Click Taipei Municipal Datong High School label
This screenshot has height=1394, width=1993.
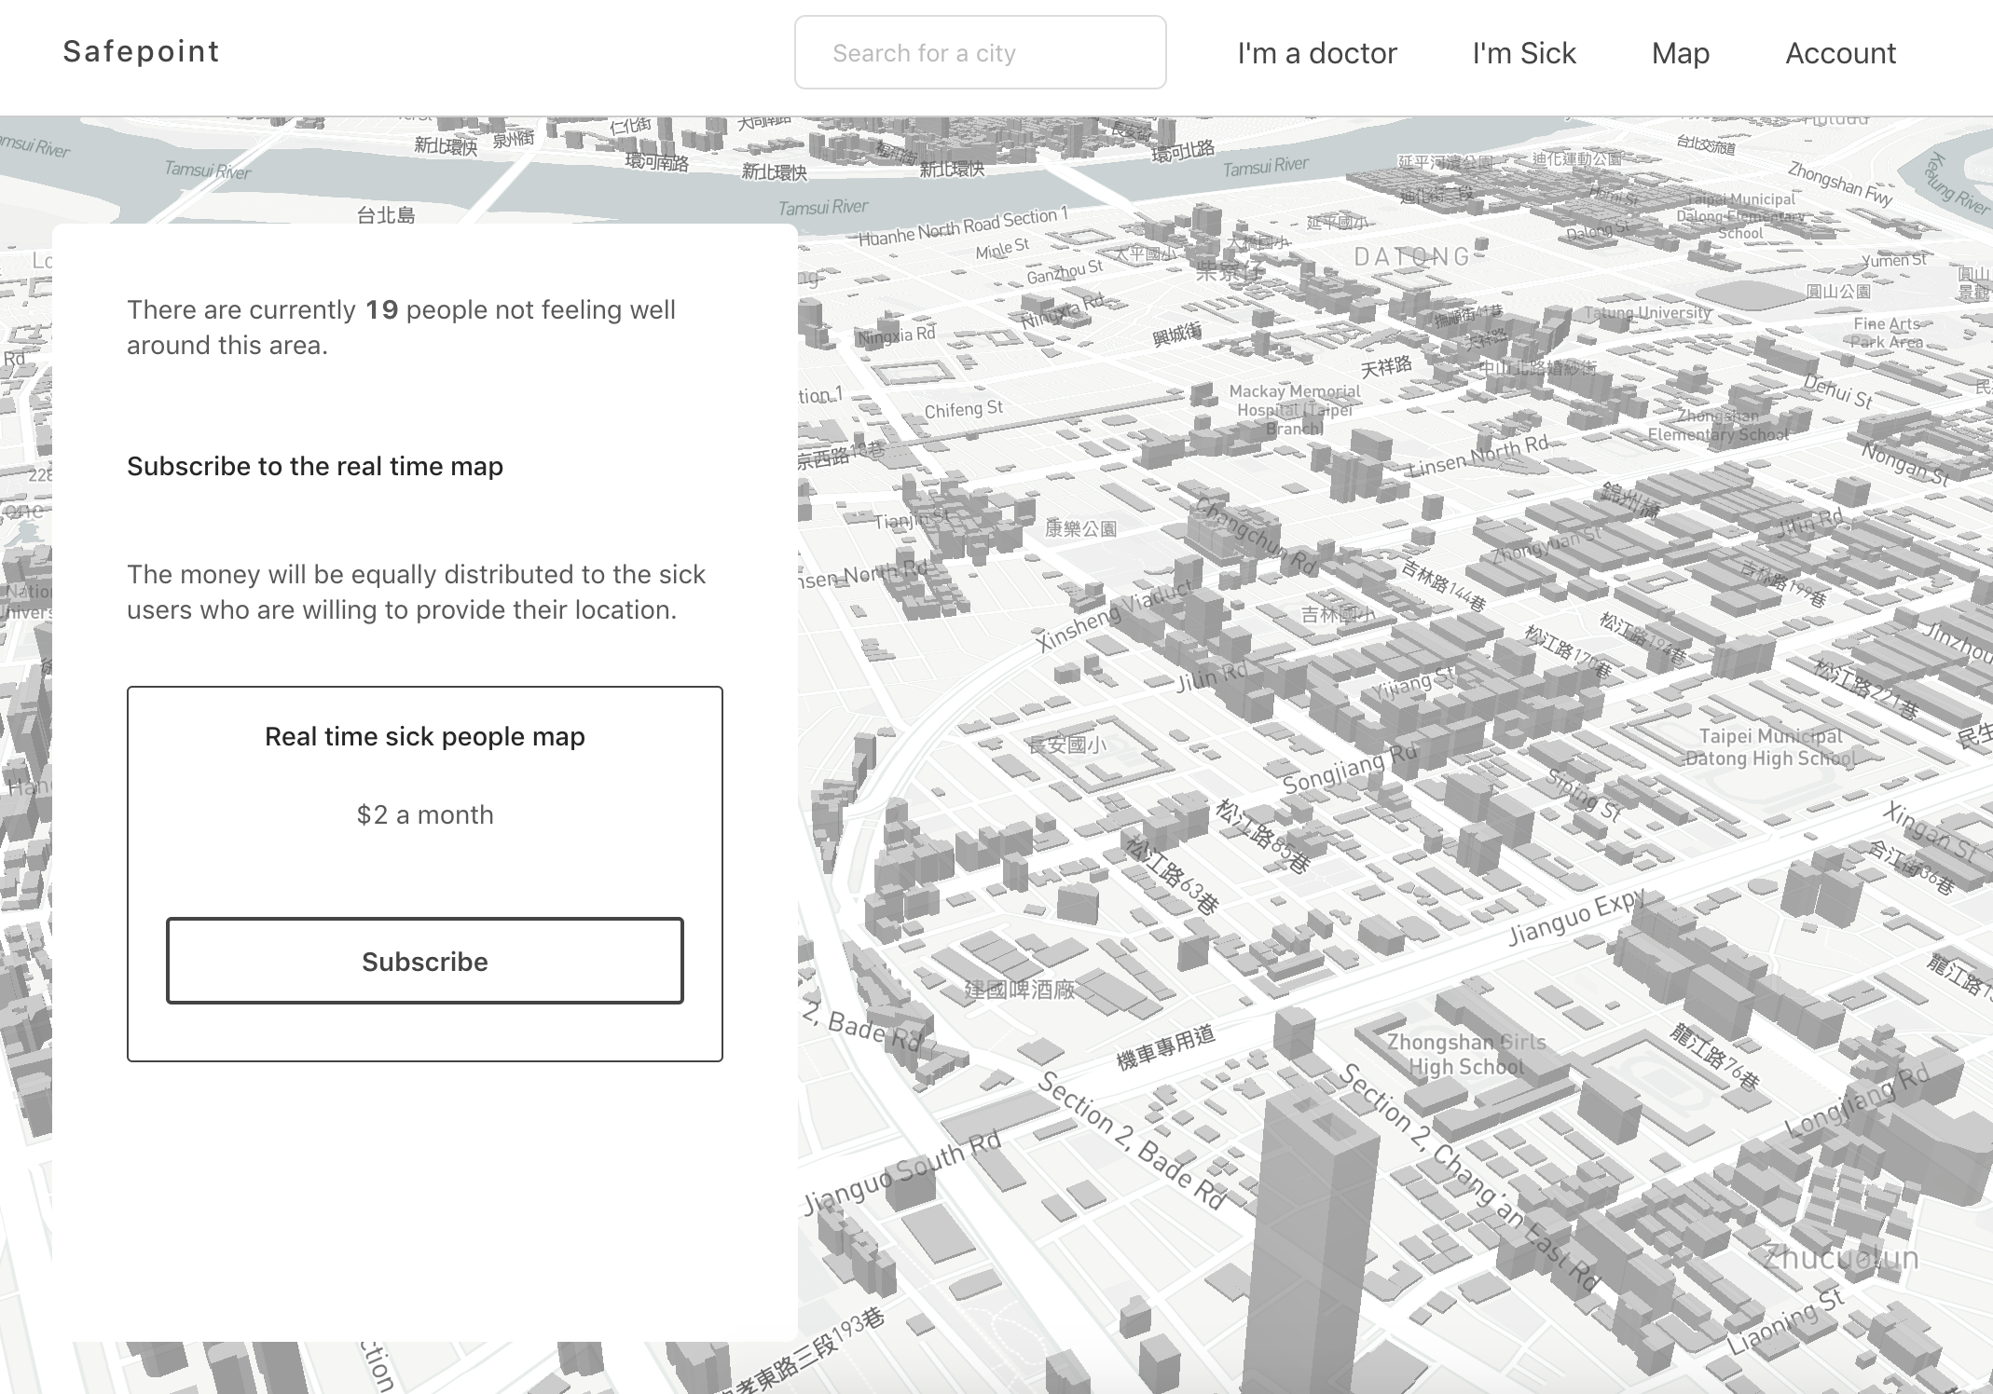[1769, 747]
